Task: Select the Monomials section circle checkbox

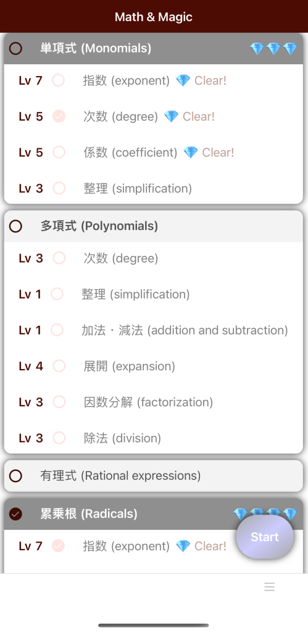Action: (15, 49)
